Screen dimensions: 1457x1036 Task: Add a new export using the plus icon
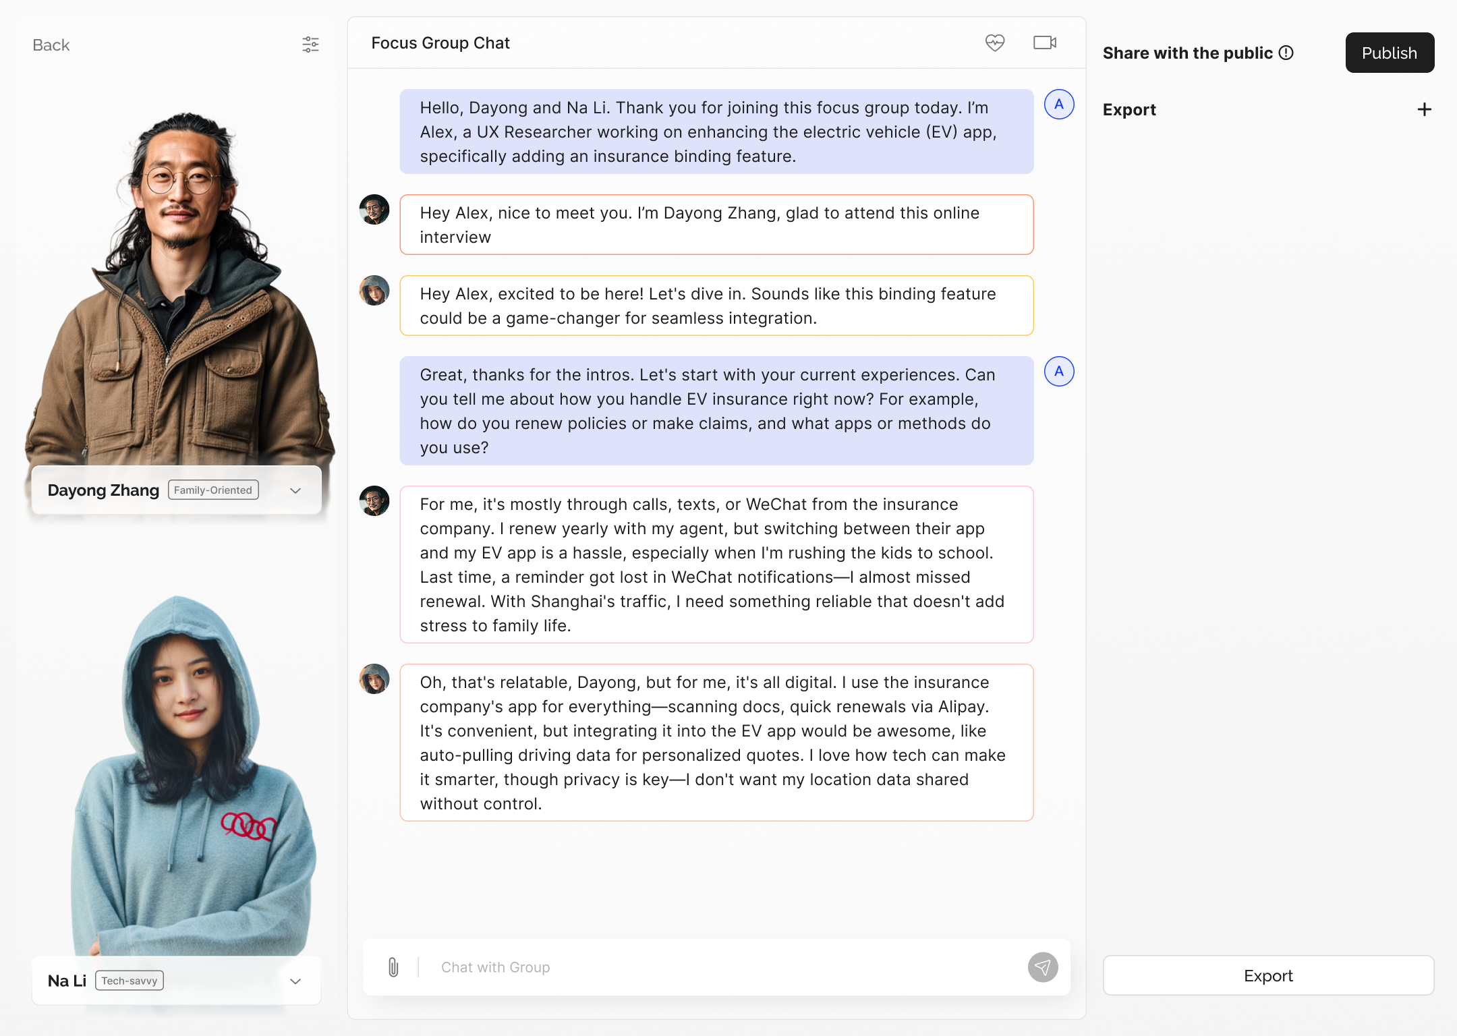[x=1424, y=109]
